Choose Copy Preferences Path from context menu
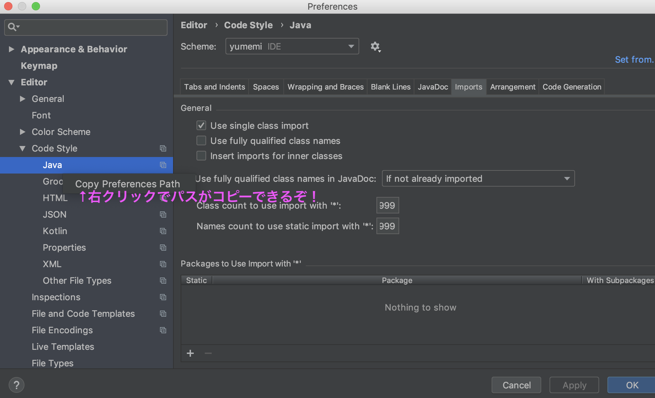The image size is (655, 398). click(x=128, y=184)
